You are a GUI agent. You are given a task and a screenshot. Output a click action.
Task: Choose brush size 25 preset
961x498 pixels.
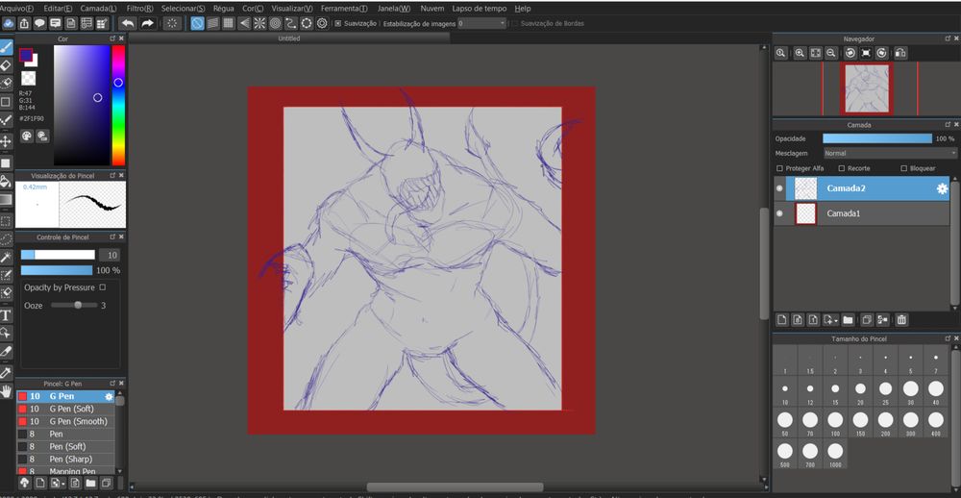[885, 392]
